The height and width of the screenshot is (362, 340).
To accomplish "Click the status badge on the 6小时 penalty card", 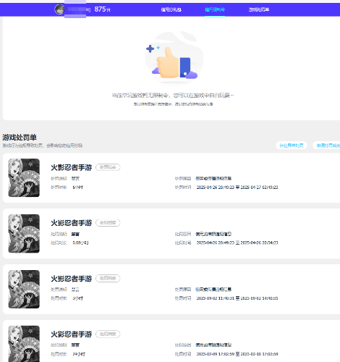I will pos(108,167).
